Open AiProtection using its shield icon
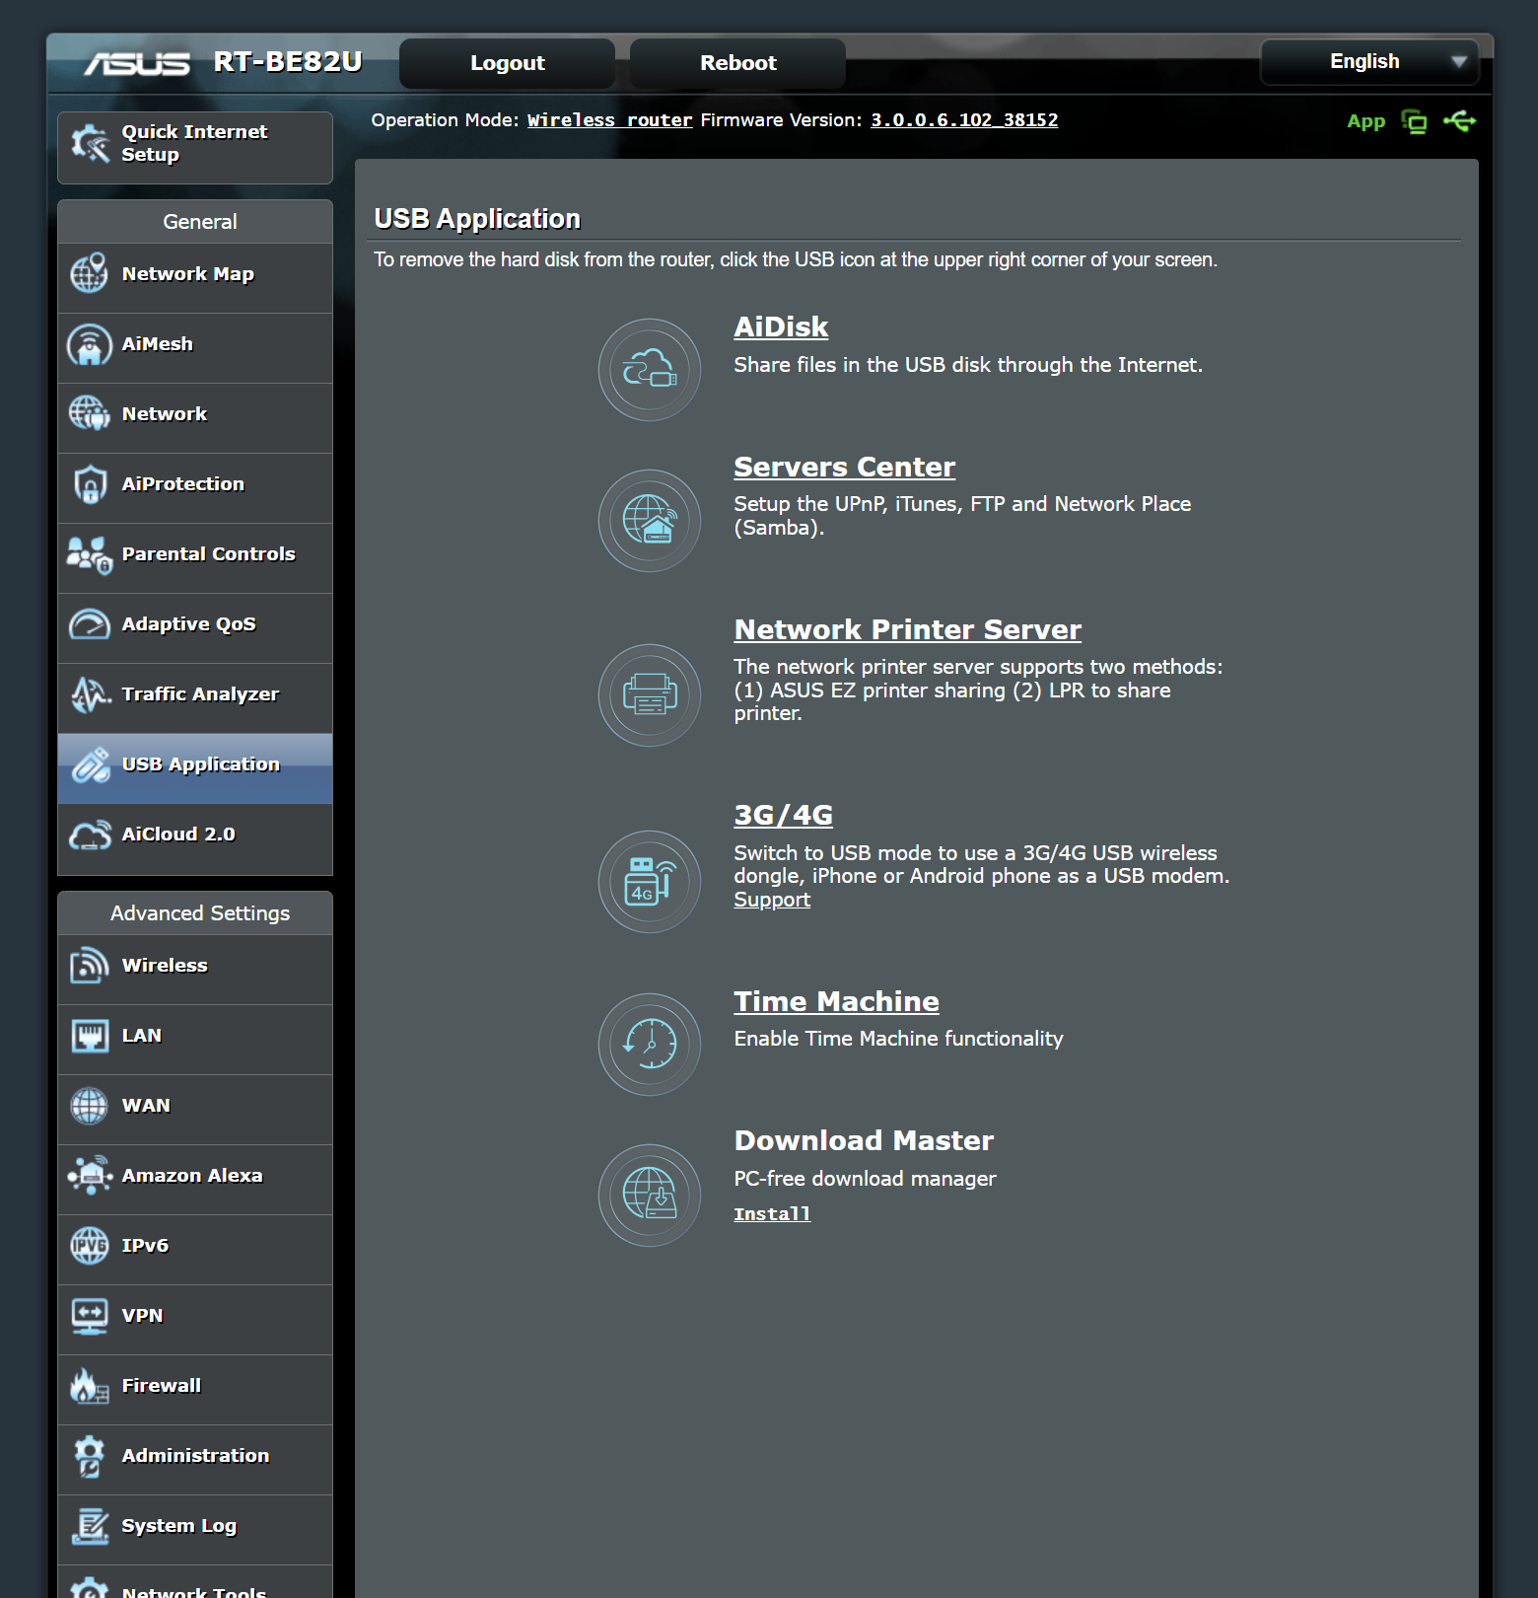Screen dimensions: 1538x1598 90,484
